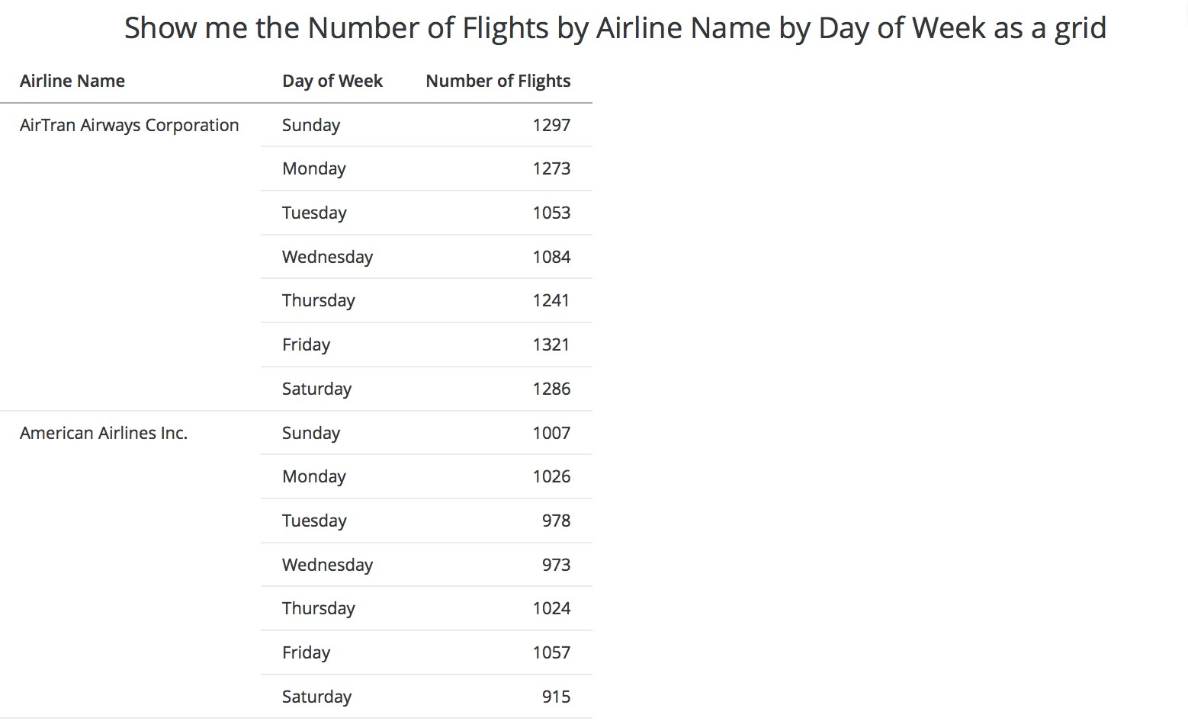
Task: Click the Airline Name column header
Action: tap(72, 81)
